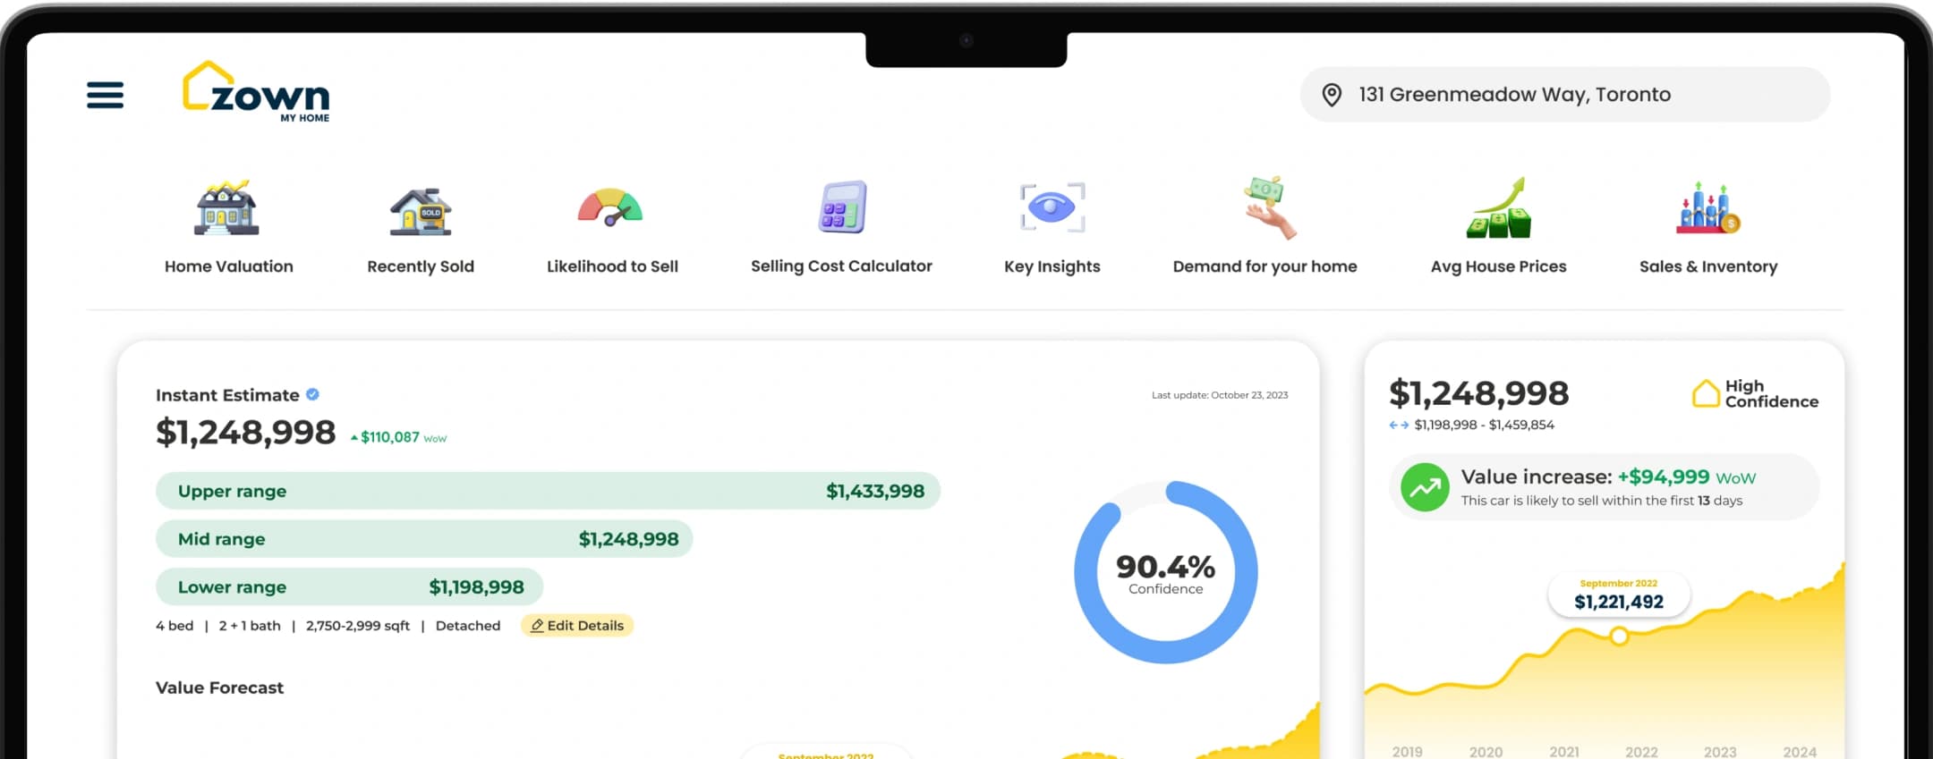Click the 90.4% confidence ring
This screenshot has height=759, width=1933.
tap(1165, 572)
